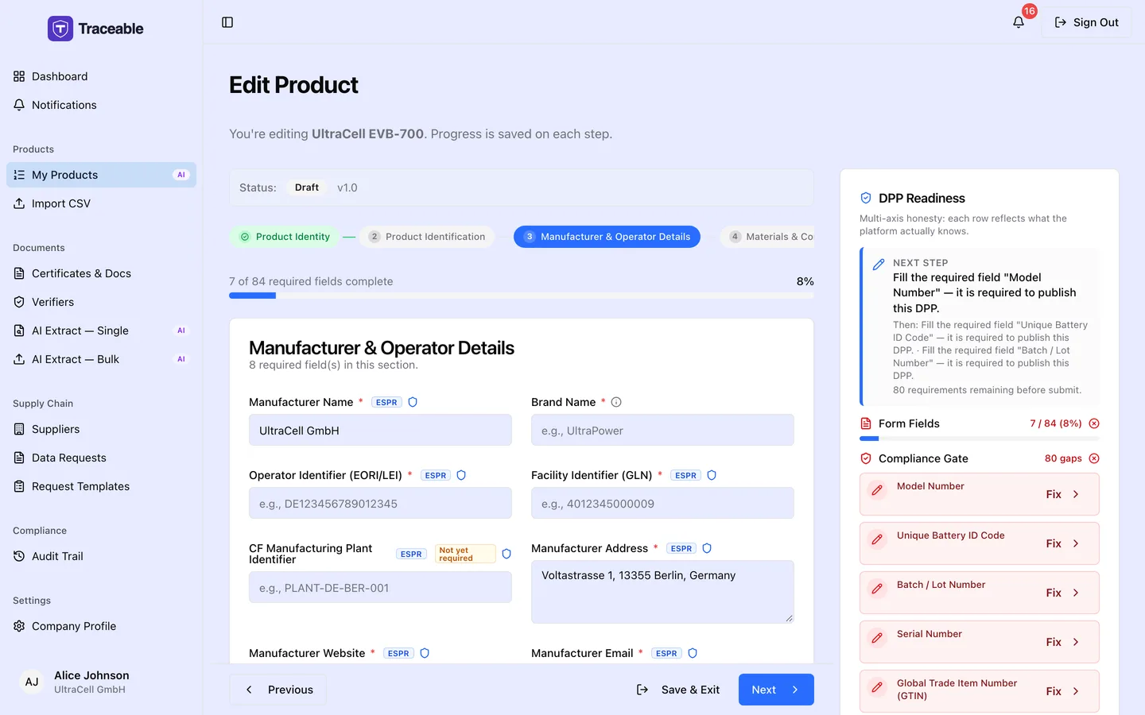Click the Facility Identifier (GLN) input
This screenshot has height=715, width=1145.
coord(662,503)
